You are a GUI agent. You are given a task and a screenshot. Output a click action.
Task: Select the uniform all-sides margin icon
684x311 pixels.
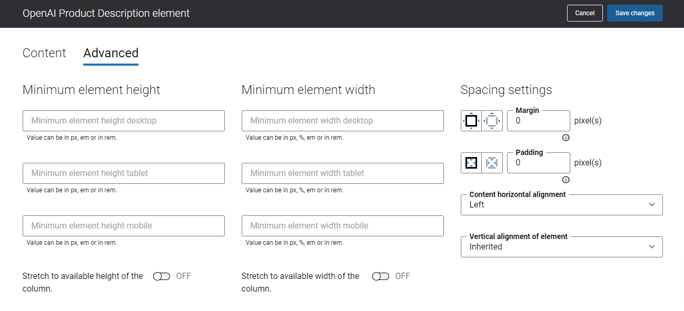[x=471, y=121]
